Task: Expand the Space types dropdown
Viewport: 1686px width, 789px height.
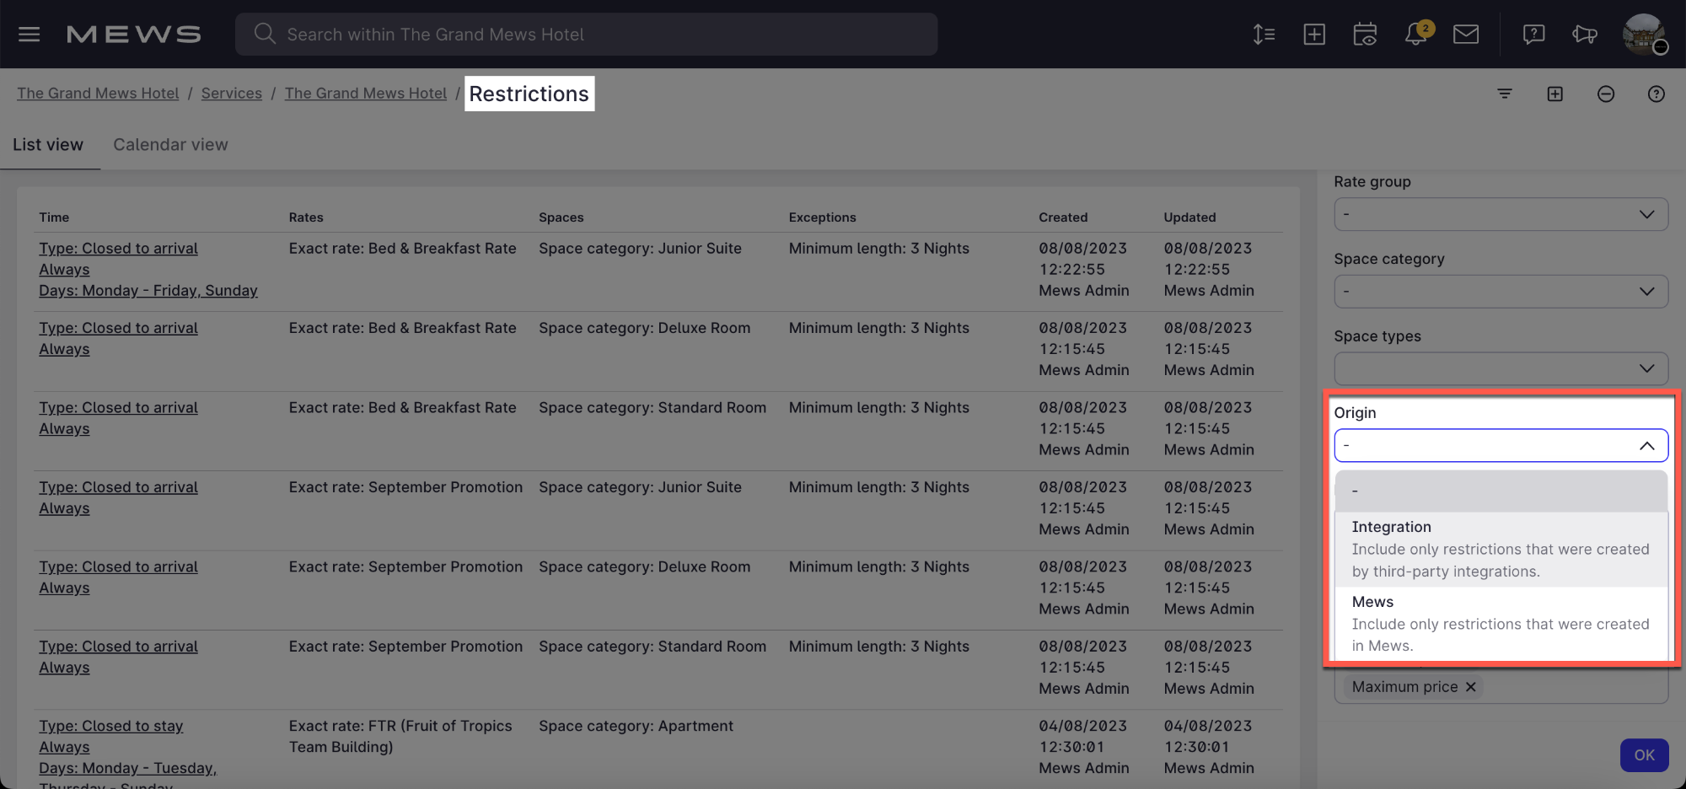Action: pyautogui.click(x=1501, y=369)
